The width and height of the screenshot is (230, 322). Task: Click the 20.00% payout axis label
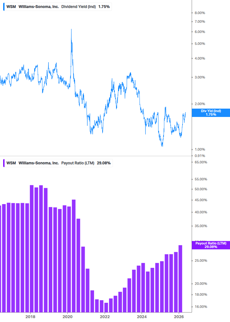coord(201,284)
